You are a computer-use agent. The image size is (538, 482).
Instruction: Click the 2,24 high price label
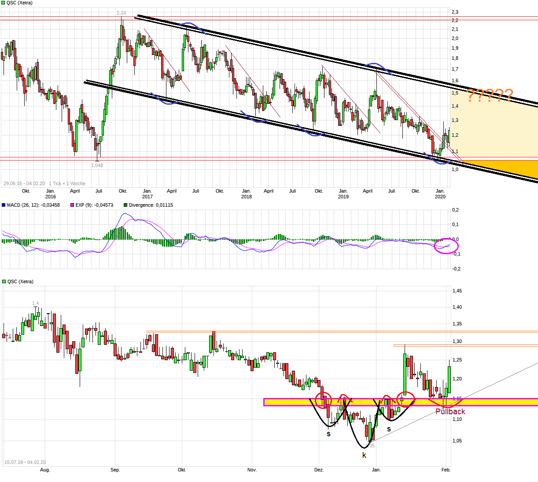click(121, 13)
